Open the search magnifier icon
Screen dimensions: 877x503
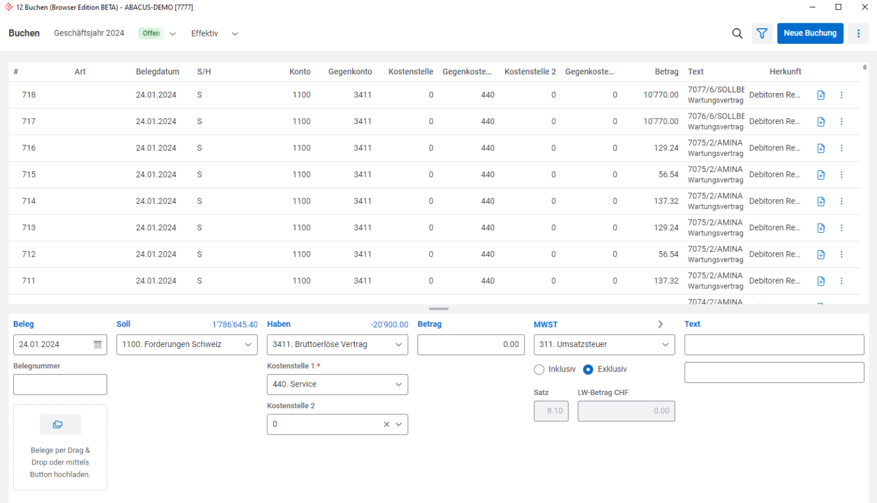(737, 34)
